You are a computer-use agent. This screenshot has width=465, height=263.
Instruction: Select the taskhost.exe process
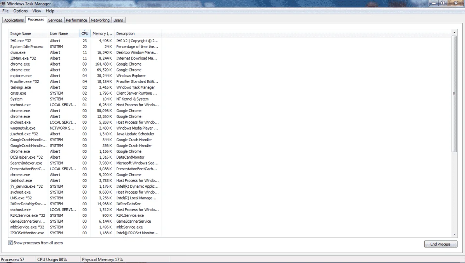85,180
